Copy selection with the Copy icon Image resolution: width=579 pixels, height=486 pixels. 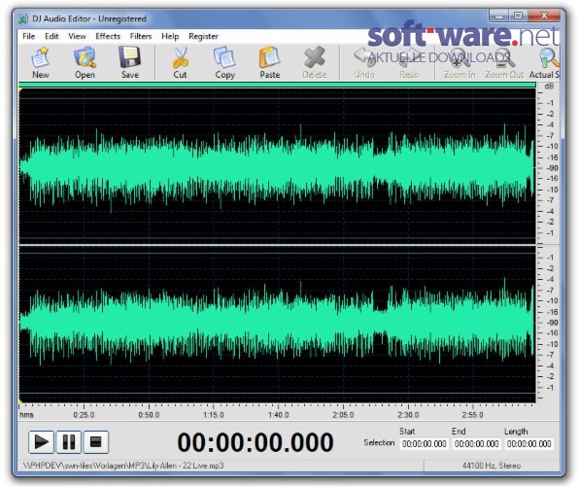coord(224,57)
